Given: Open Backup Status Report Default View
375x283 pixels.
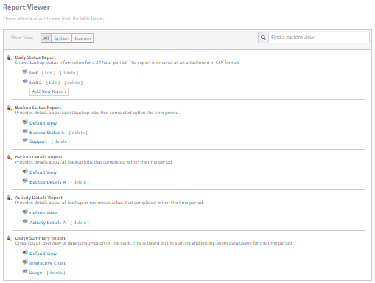Looking at the screenshot, I should click(x=43, y=123).
